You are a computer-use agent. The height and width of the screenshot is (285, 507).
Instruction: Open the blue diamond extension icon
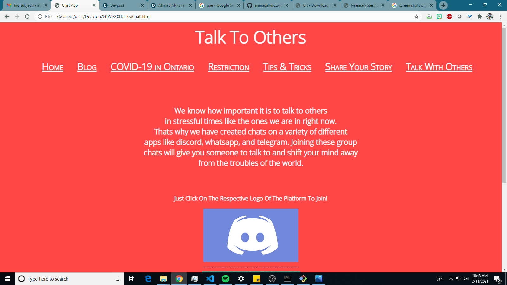pyautogui.click(x=470, y=16)
